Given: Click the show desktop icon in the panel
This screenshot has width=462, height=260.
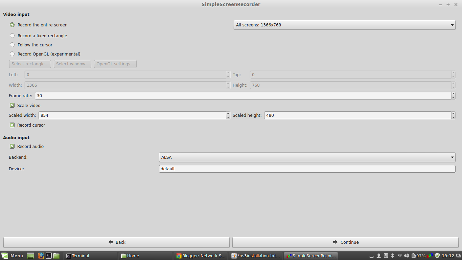Looking at the screenshot, I should point(30,256).
